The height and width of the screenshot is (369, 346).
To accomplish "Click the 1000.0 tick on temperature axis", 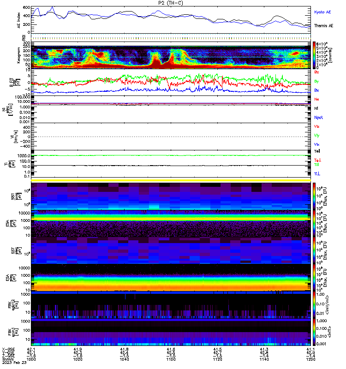I will point(24,156).
